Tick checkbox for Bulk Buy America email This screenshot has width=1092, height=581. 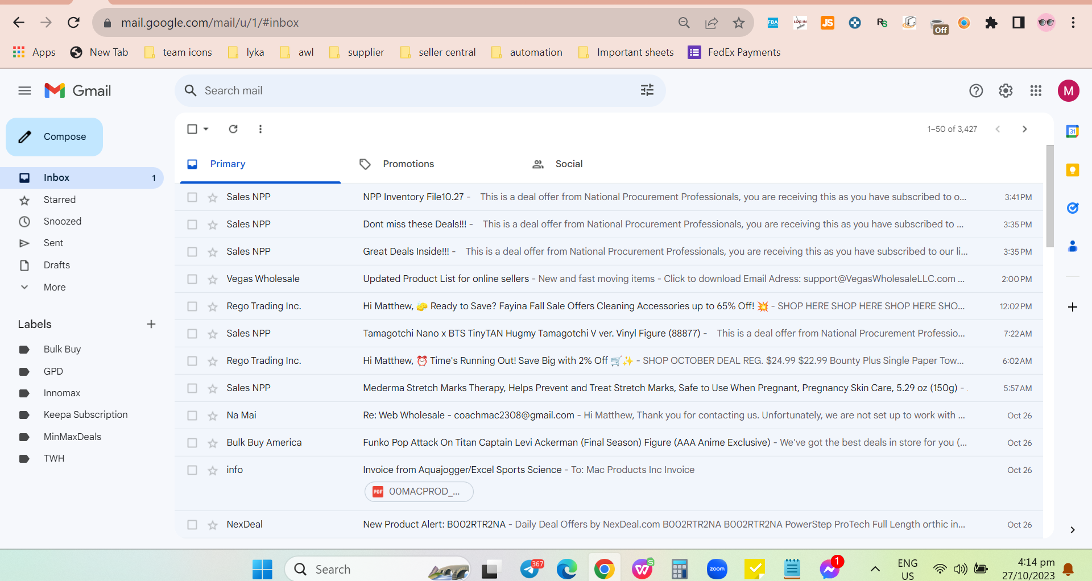(x=192, y=443)
